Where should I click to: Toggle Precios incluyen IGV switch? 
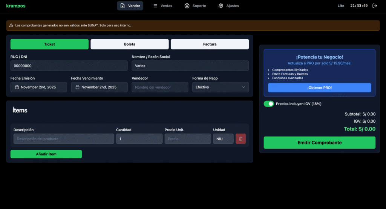tap(268, 104)
